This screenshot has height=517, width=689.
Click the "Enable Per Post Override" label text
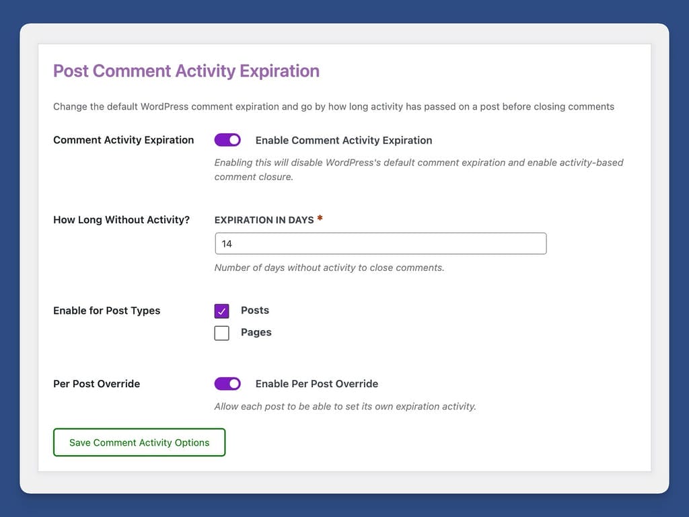point(316,384)
